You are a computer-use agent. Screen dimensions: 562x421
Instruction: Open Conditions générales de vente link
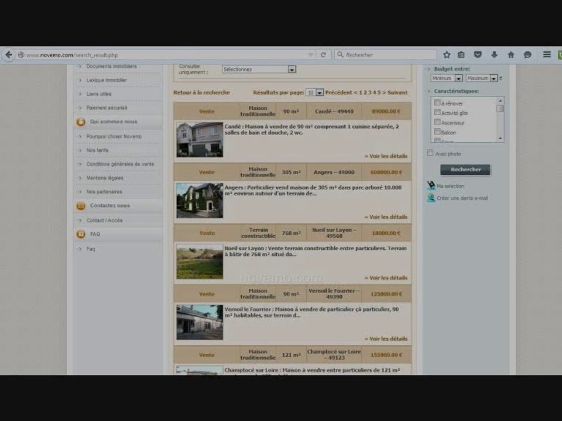(x=120, y=164)
